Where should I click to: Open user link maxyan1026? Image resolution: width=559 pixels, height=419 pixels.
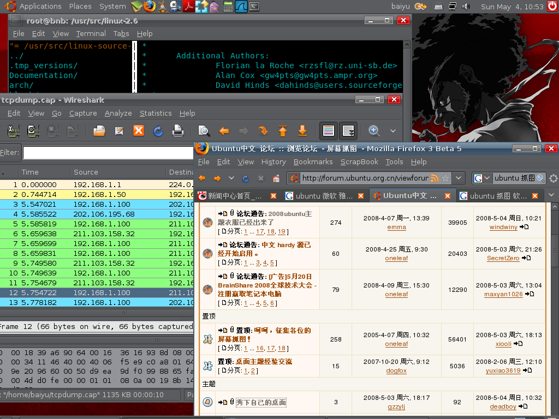click(503, 294)
